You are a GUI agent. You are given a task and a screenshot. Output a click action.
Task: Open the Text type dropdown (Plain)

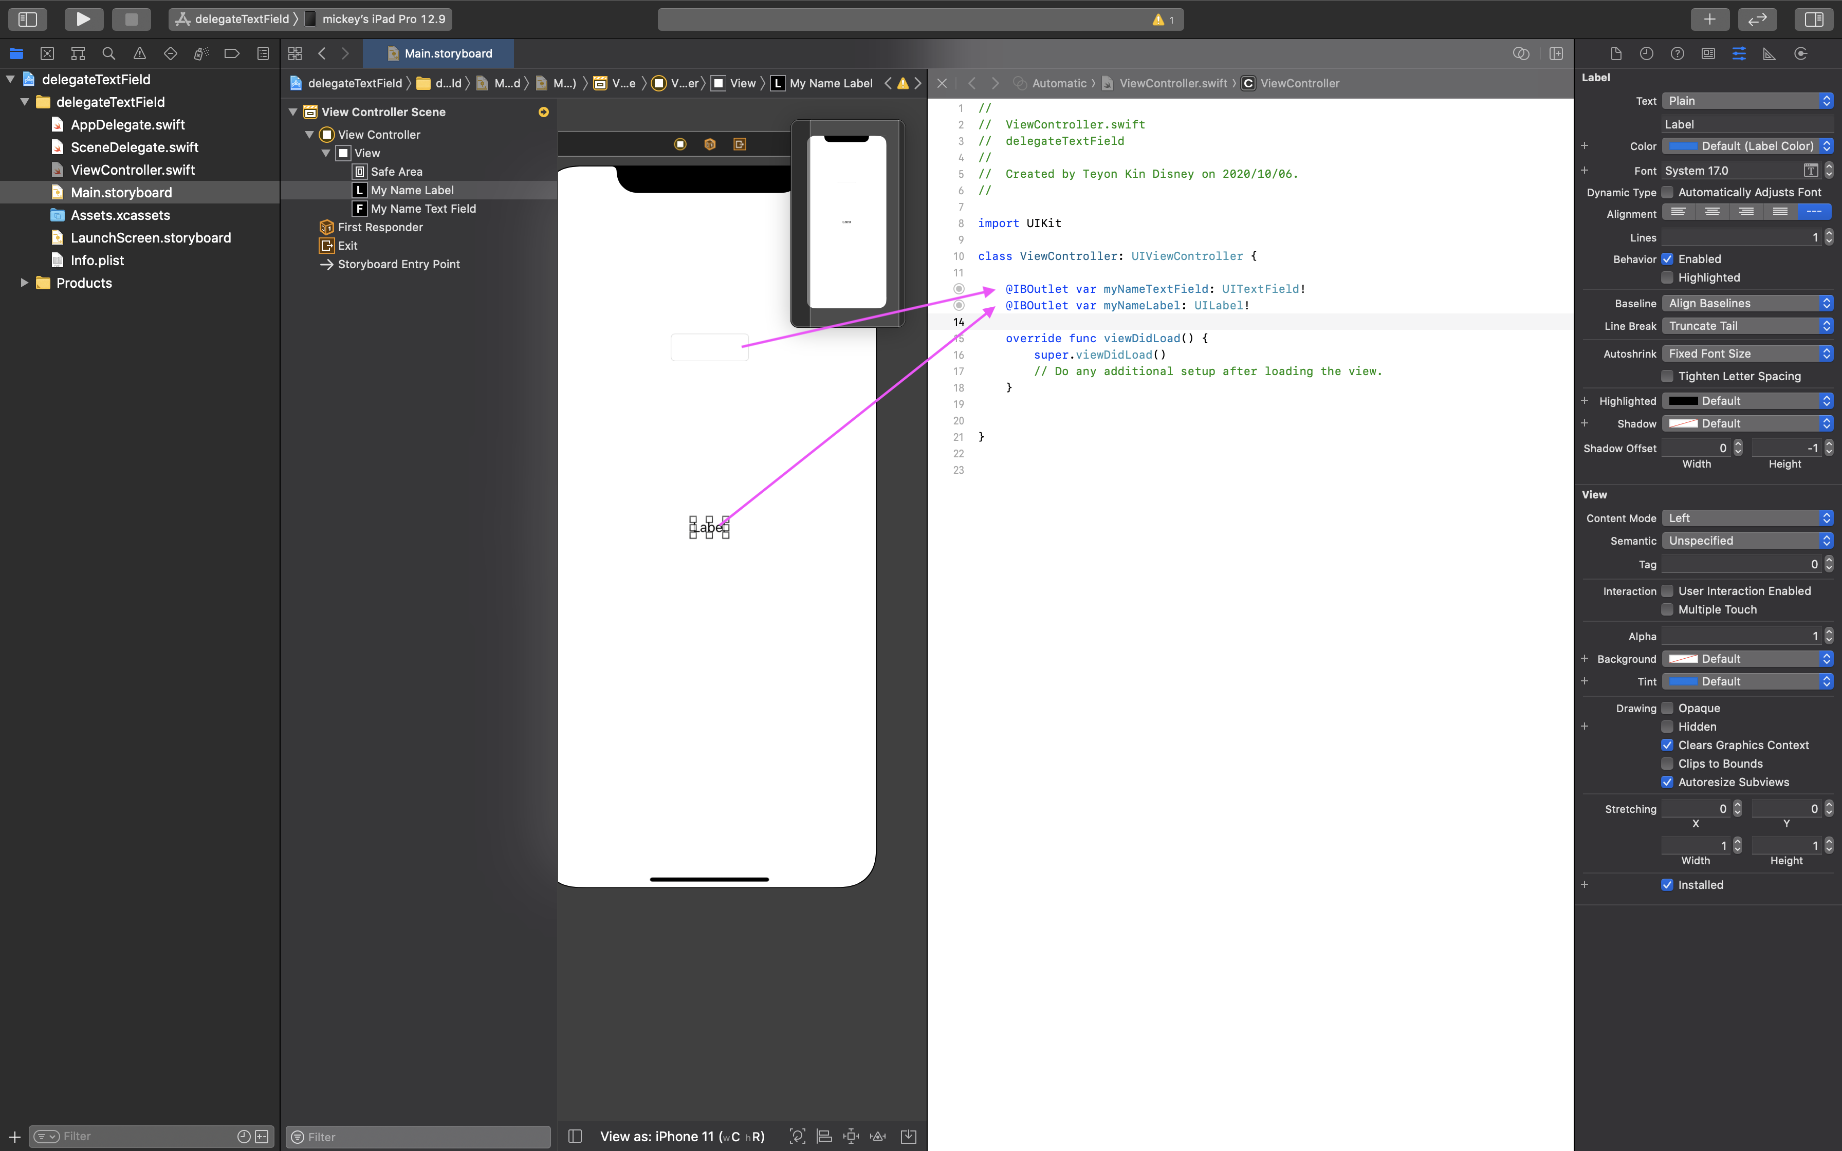pos(1747,101)
